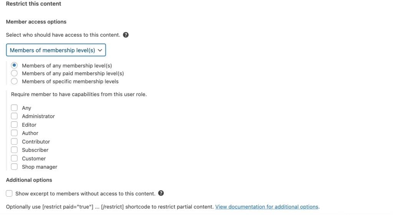The height and width of the screenshot is (215, 393).
Task: Open the Members of membership level(s) dropdown
Action: pyautogui.click(x=56, y=50)
